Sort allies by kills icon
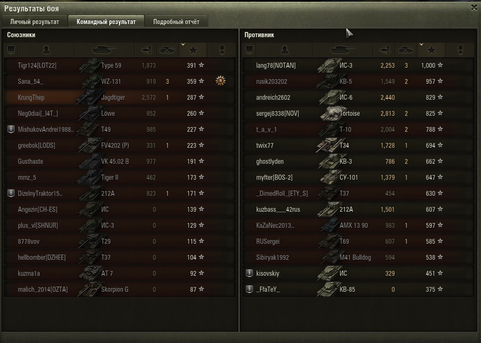Screen dimensions: 481x343 [168, 50]
